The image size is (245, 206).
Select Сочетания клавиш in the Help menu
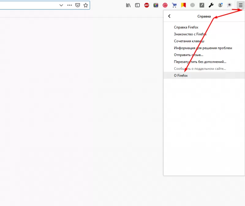[x=189, y=41]
